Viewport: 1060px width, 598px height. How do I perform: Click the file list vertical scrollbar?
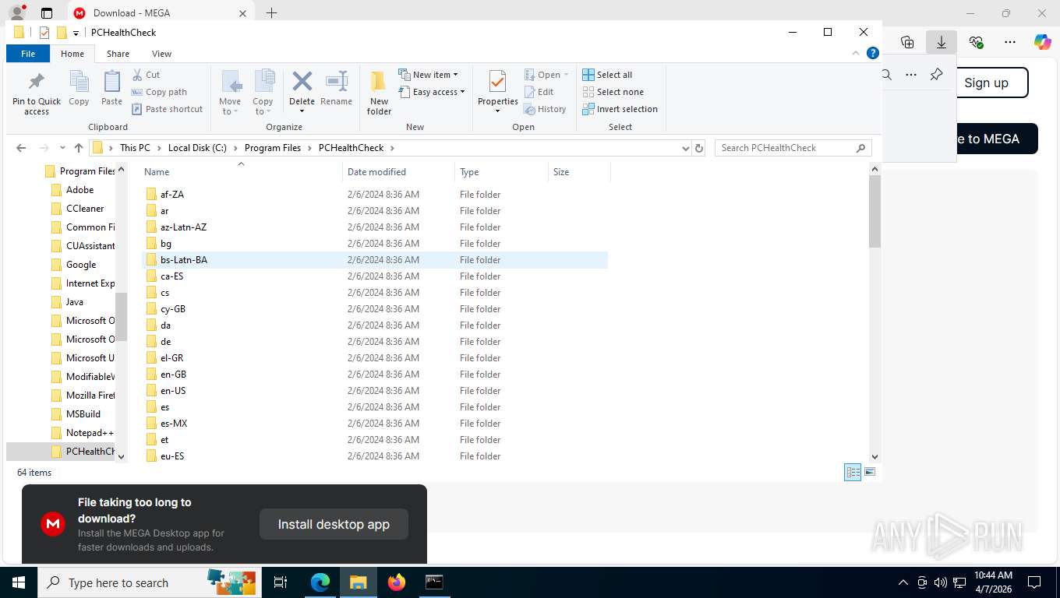tap(874, 210)
